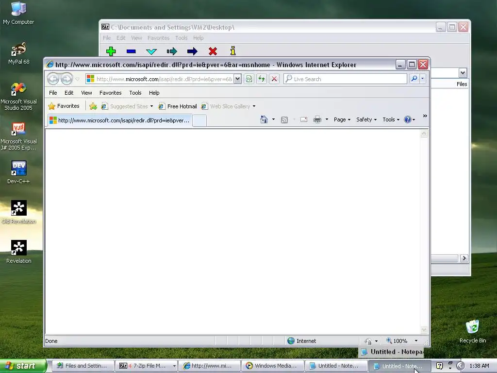Open the View menu in Internet Explorer
This screenshot has height=373, width=497.
click(x=86, y=93)
